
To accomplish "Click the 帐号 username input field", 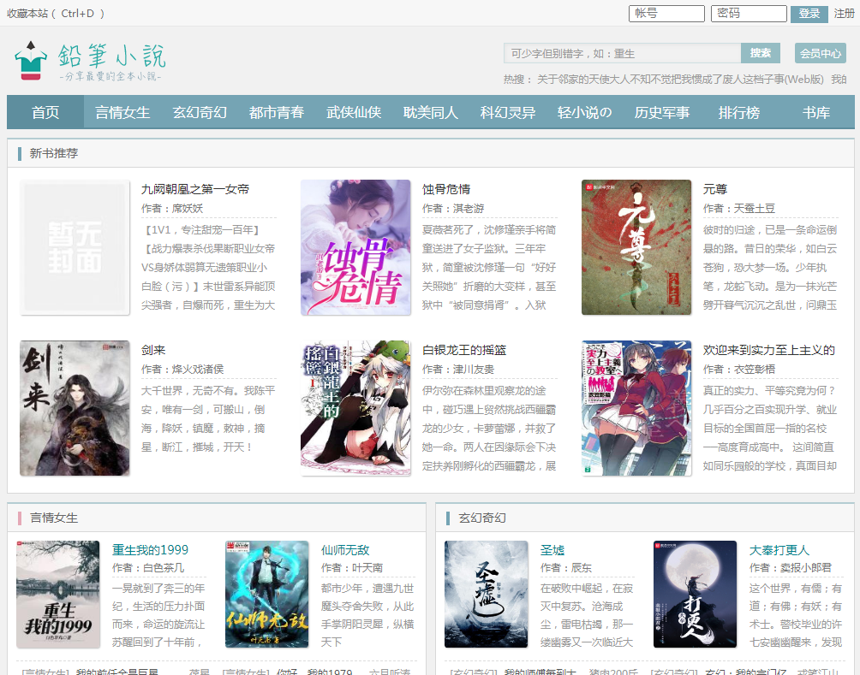I will 666,14.
